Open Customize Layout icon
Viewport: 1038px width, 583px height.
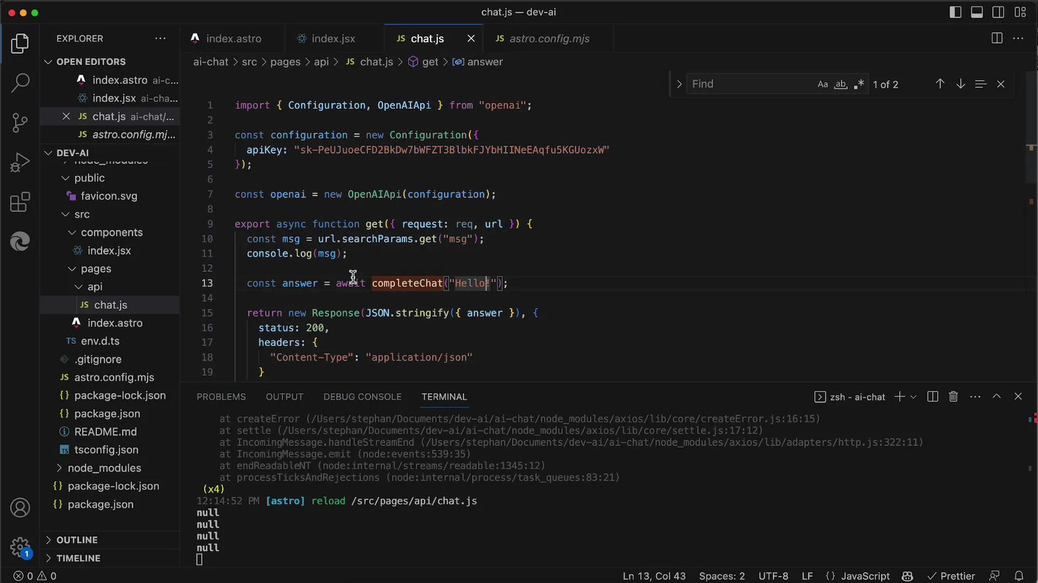(1020, 12)
